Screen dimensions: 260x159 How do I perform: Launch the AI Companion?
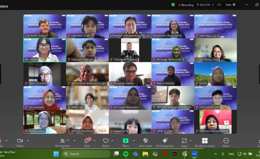165,142
